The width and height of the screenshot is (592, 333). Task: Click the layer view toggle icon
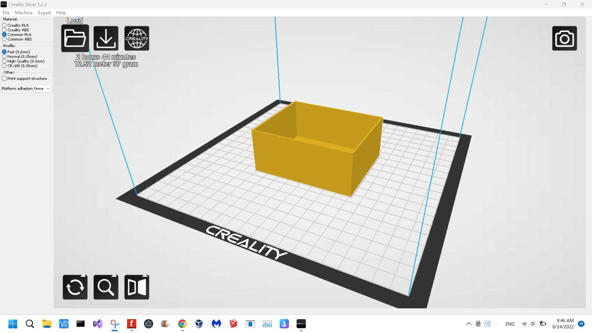point(137,287)
